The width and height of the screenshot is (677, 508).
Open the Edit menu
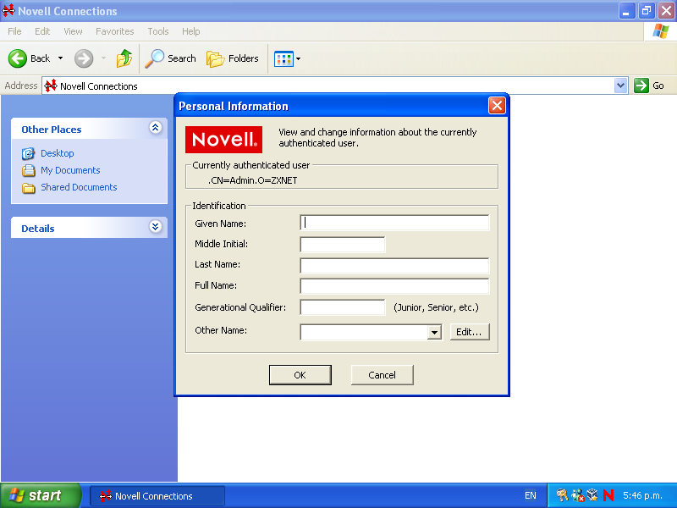[42, 31]
